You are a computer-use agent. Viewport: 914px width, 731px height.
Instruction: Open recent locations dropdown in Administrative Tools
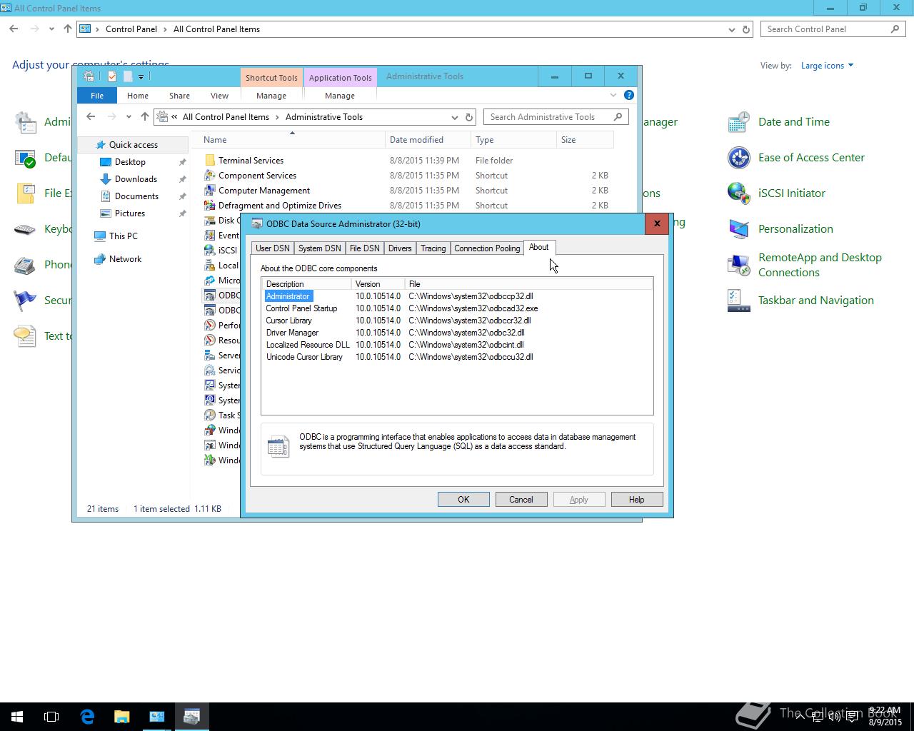pos(129,117)
